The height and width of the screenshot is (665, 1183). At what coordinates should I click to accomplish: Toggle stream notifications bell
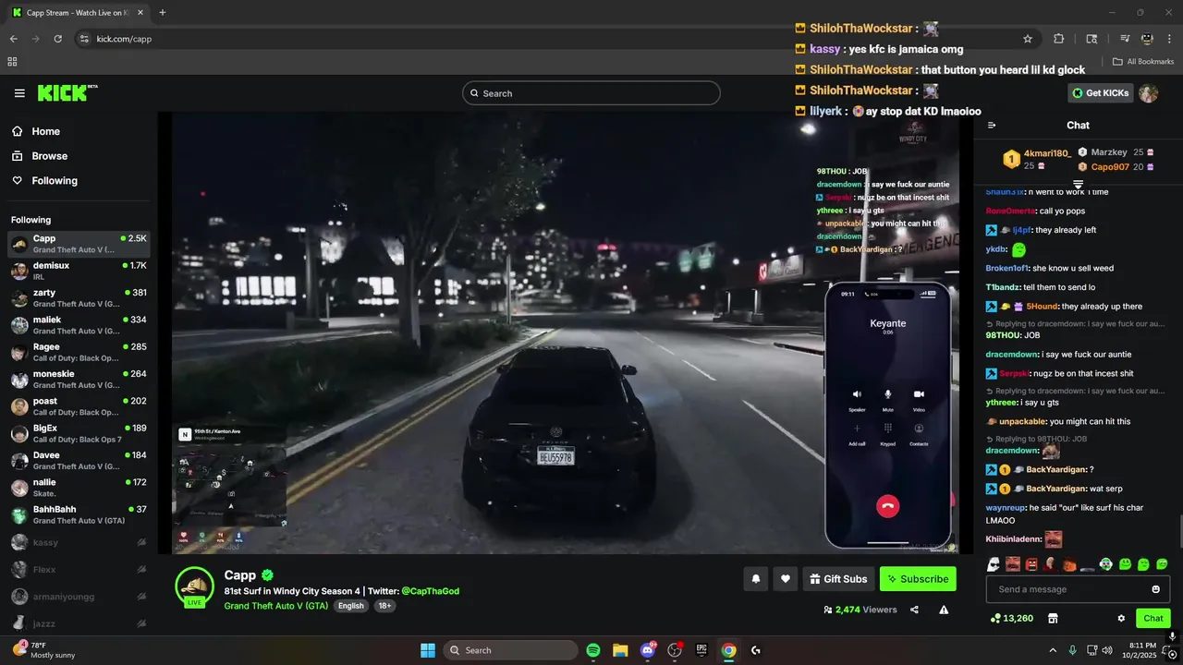tap(756, 579)
